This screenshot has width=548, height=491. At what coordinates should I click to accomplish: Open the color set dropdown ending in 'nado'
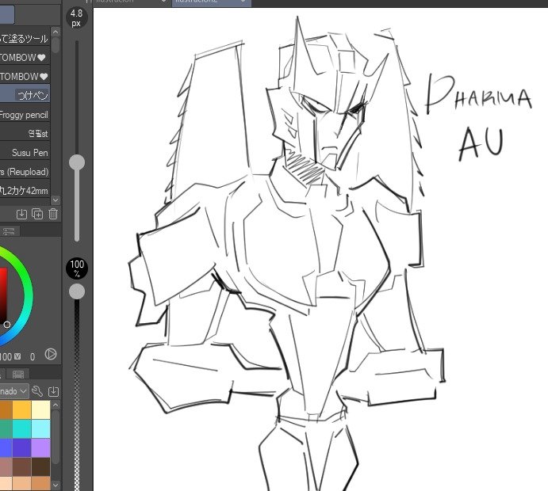[14, 391]
